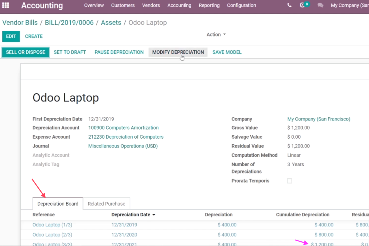
Task: Click the Analytic Account field label
Action: tap(51, 155)
